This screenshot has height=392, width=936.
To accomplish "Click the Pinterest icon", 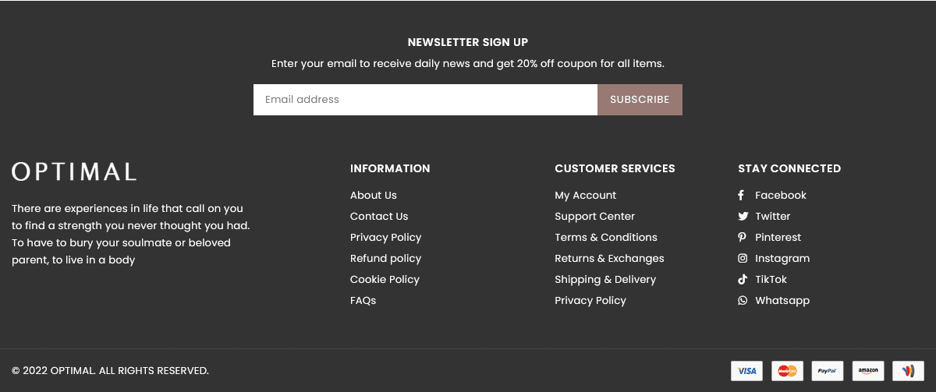I will tap(743, 238).
